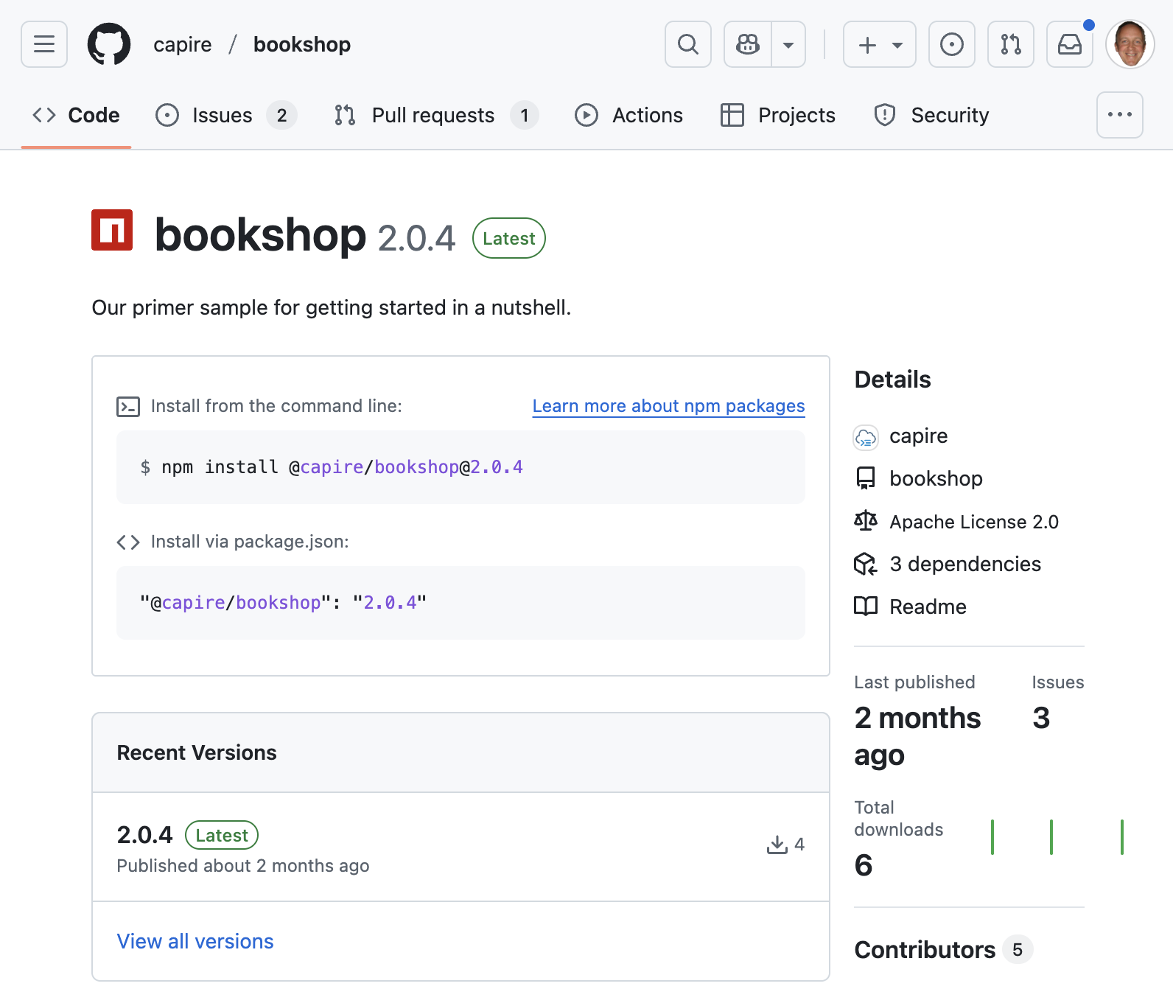This screenshot has width=1173, height=989.
Task: Click Published about 2 months ago text
Action: tap(243, 866)
